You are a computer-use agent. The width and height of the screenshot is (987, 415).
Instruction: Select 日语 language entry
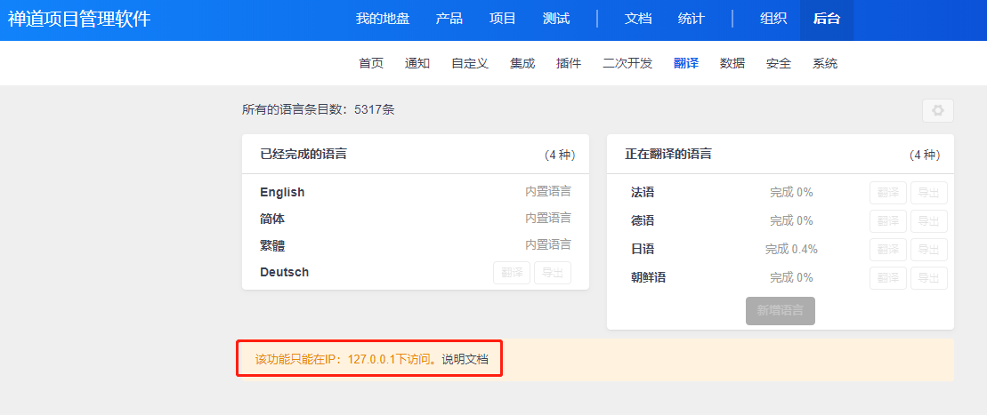tap(643, 249)
